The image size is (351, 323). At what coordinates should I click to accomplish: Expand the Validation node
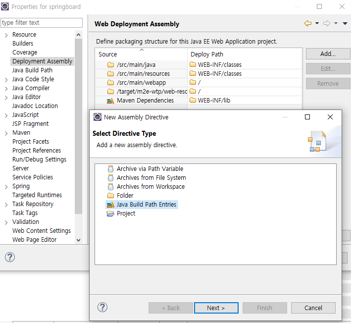click(x=6, y=222)
